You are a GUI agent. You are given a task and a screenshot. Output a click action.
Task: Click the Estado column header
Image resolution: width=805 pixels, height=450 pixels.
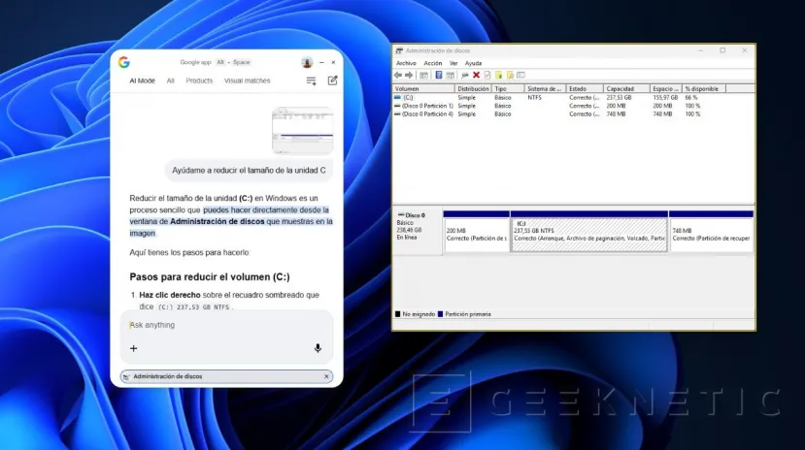[585, 88]
